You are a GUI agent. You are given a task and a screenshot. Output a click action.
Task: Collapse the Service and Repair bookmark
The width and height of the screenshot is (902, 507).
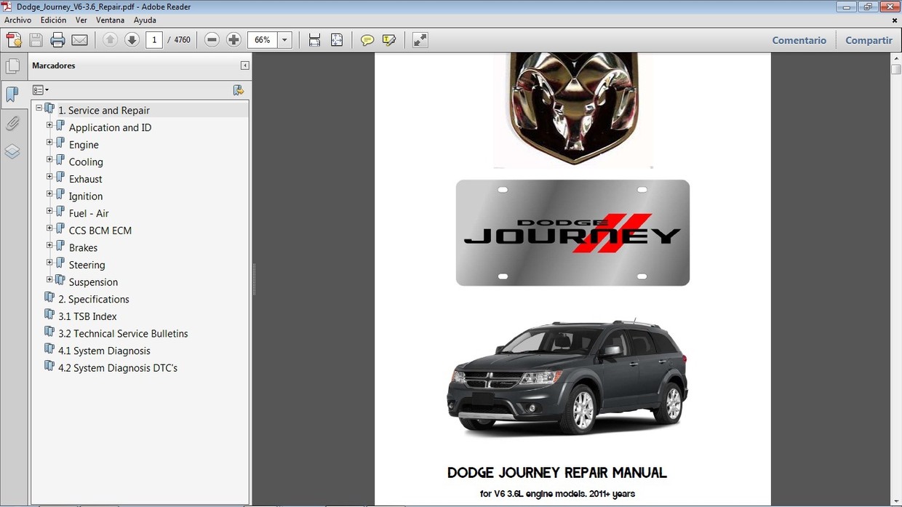click(39, 108)
